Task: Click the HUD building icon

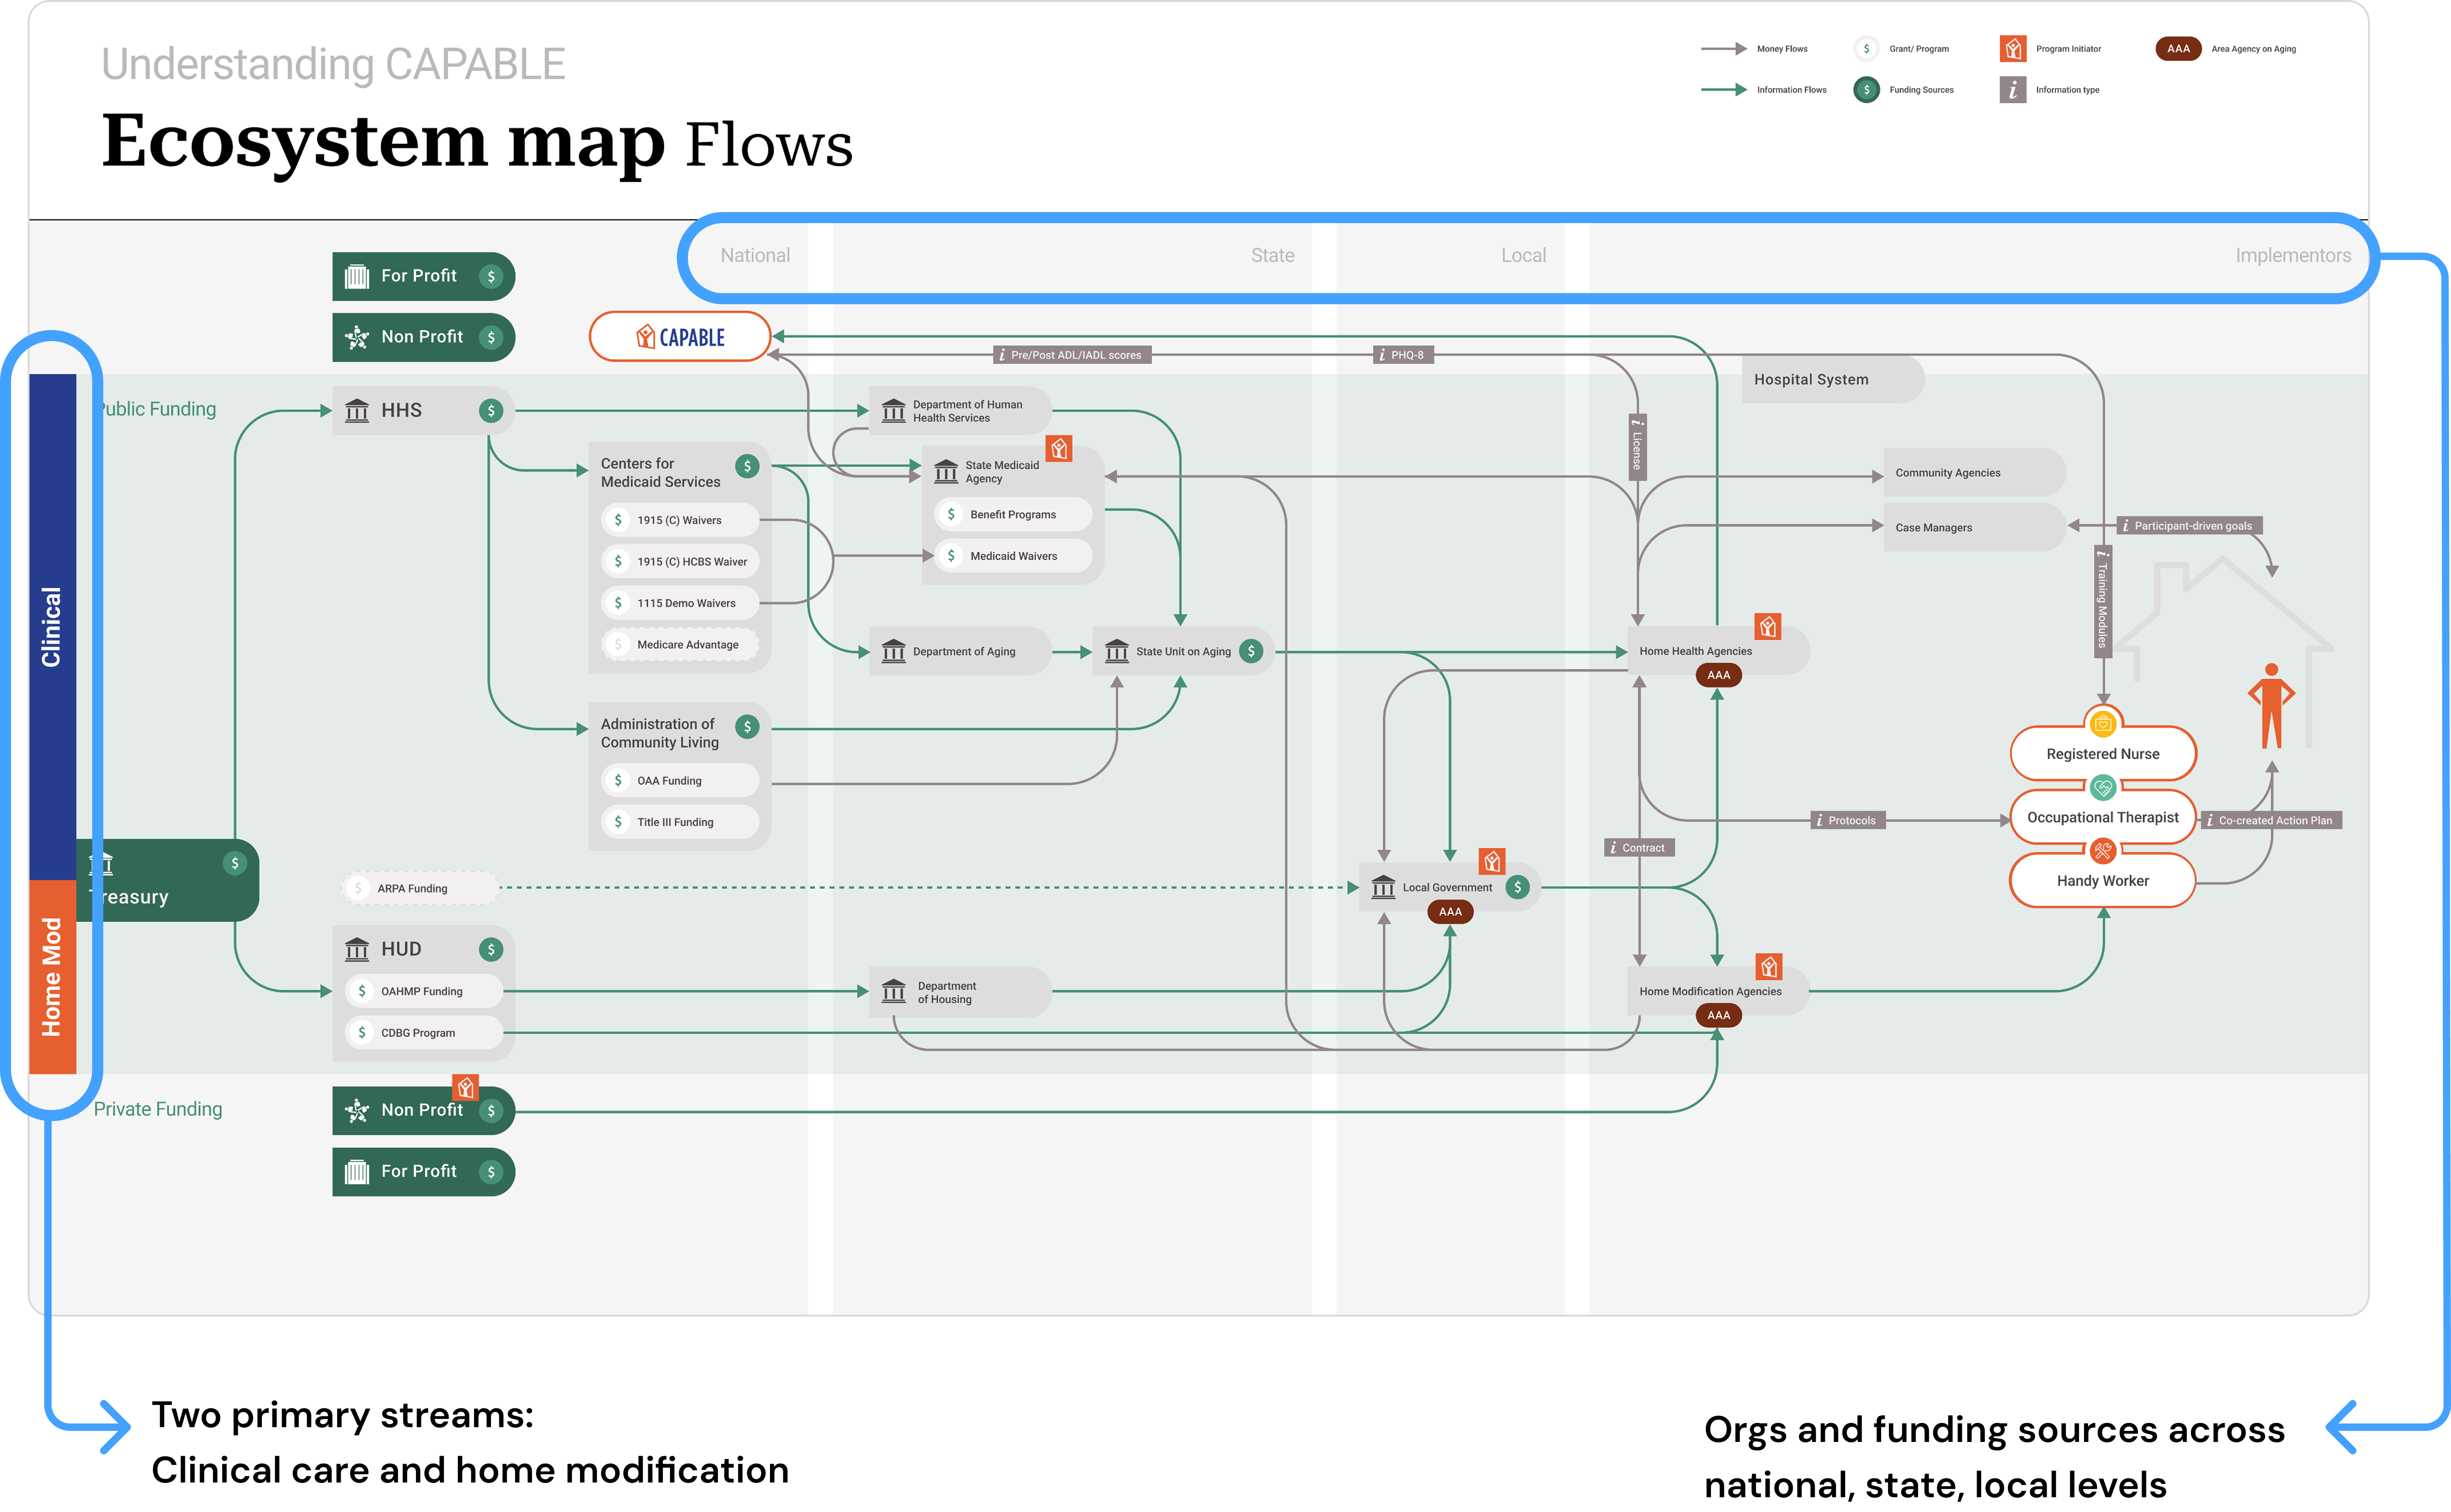Action: (357, 949)
